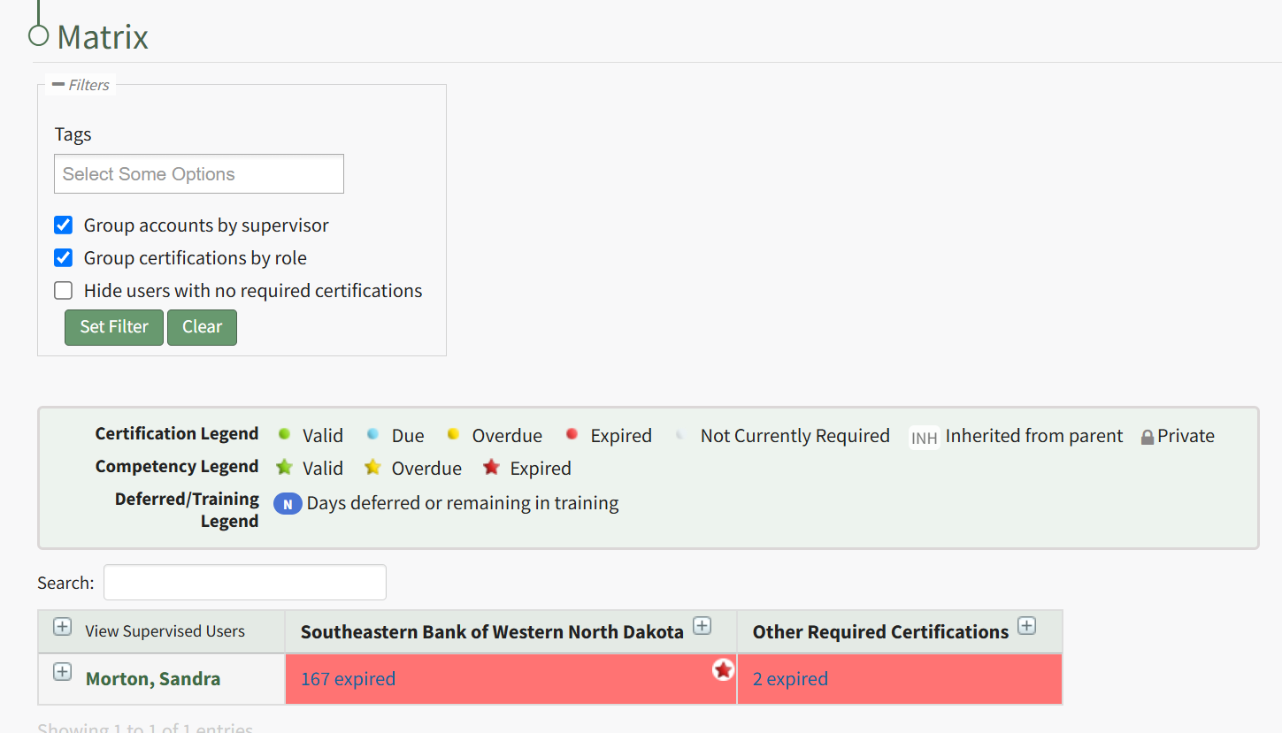Click the Southeastern Bank of Western North Dakota header
Viewport: 1282px width, 733px height.
pos(492,632)
